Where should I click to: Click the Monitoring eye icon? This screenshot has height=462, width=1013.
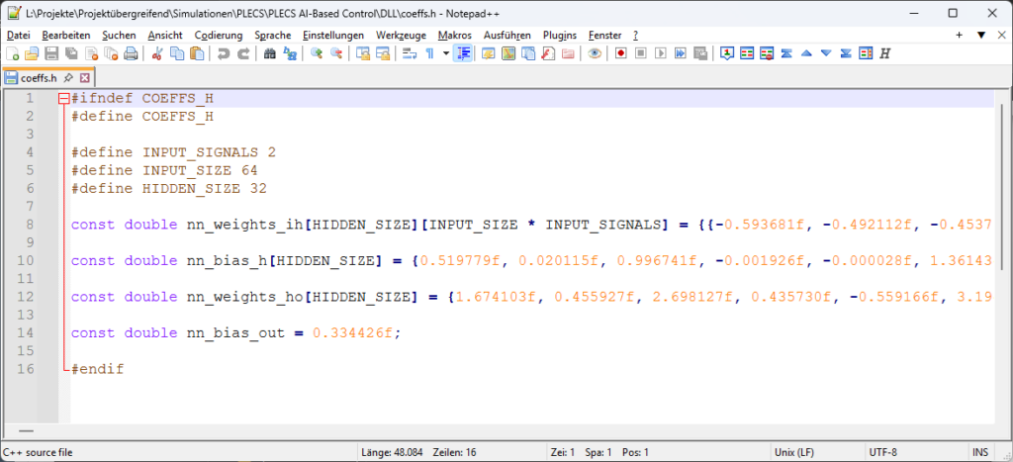(x=595, y=53)
